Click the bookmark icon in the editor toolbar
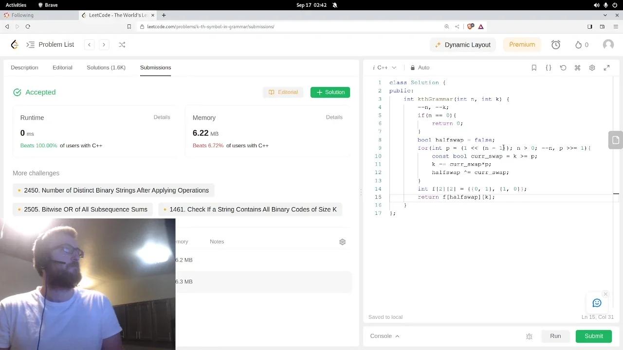Viewport: 623px width, 350px height. pyautogui.click(x=534, y=68)
